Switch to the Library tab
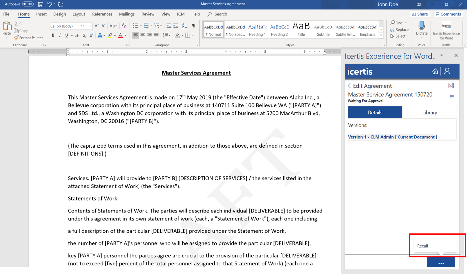 (x=429, y=112)
